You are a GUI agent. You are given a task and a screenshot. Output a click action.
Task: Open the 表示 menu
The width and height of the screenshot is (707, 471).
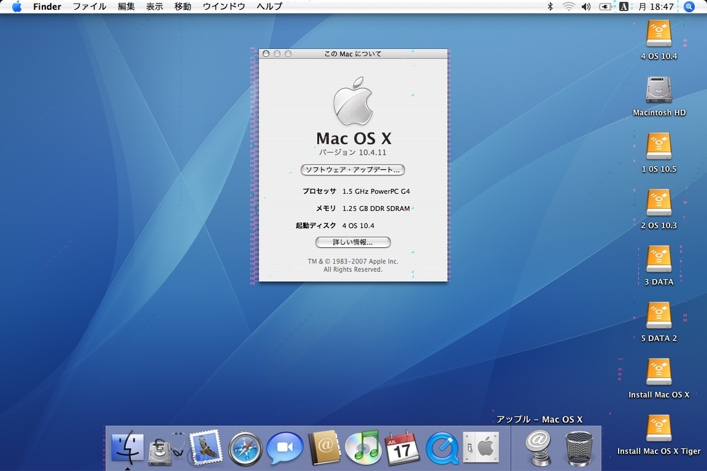tap(155, 6)
